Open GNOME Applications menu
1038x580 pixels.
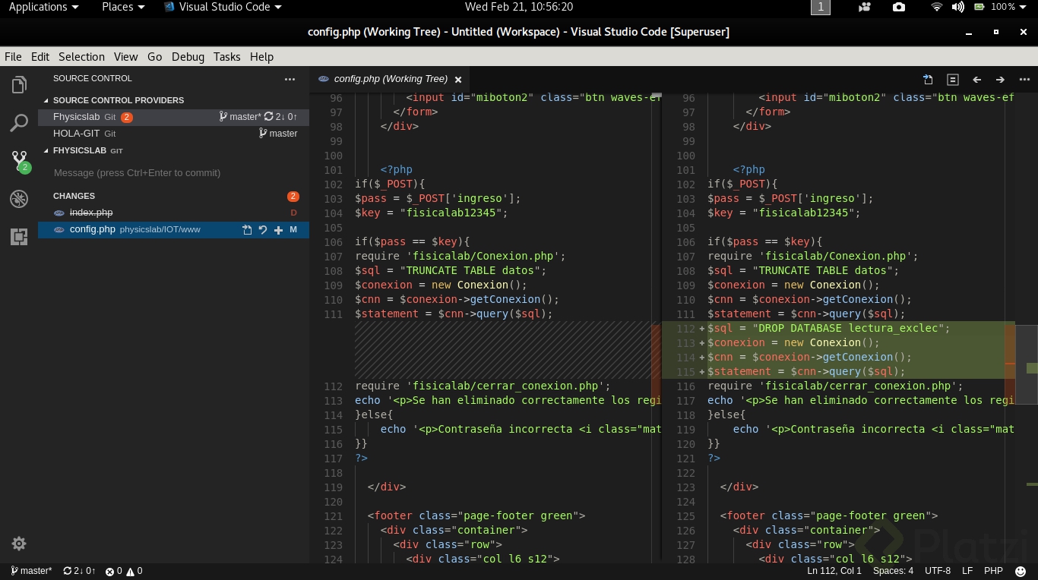[x=43, y=7]
